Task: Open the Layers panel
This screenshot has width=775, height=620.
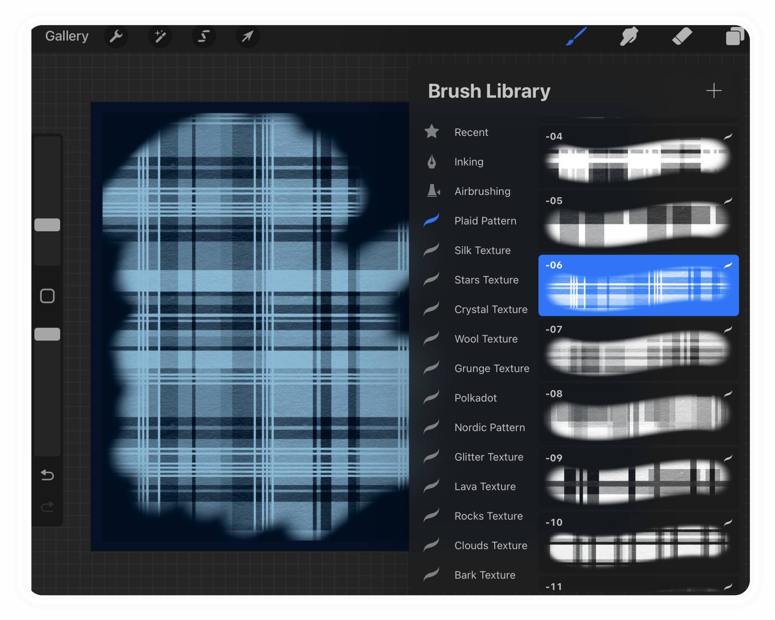Action: 734,36
